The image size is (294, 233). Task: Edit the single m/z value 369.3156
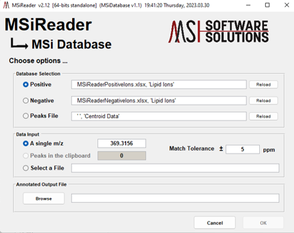[122, 143]
